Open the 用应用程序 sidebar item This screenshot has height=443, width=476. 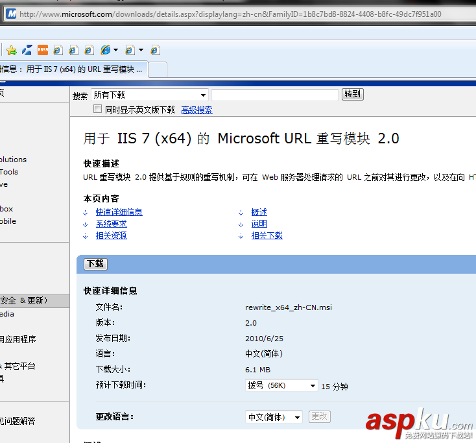point(18,339)
